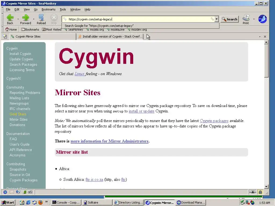
Task: Click the Safely Remove Hardware tray icon
Action: point(243,203)
